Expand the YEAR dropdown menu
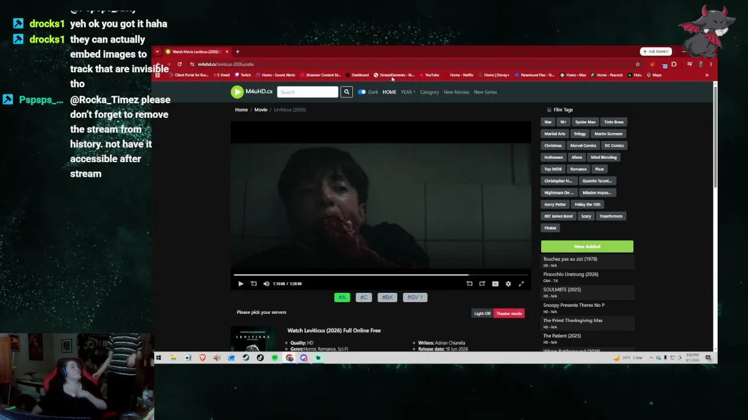Viewport: 748px width, 420px height. pyautogui.click(x=408, y=92)
